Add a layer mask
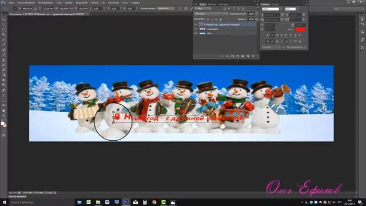This screenshot has height=206, width=366. click(233, 56)
